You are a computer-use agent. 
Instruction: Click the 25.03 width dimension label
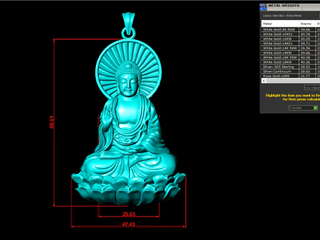tap(129, 214)
